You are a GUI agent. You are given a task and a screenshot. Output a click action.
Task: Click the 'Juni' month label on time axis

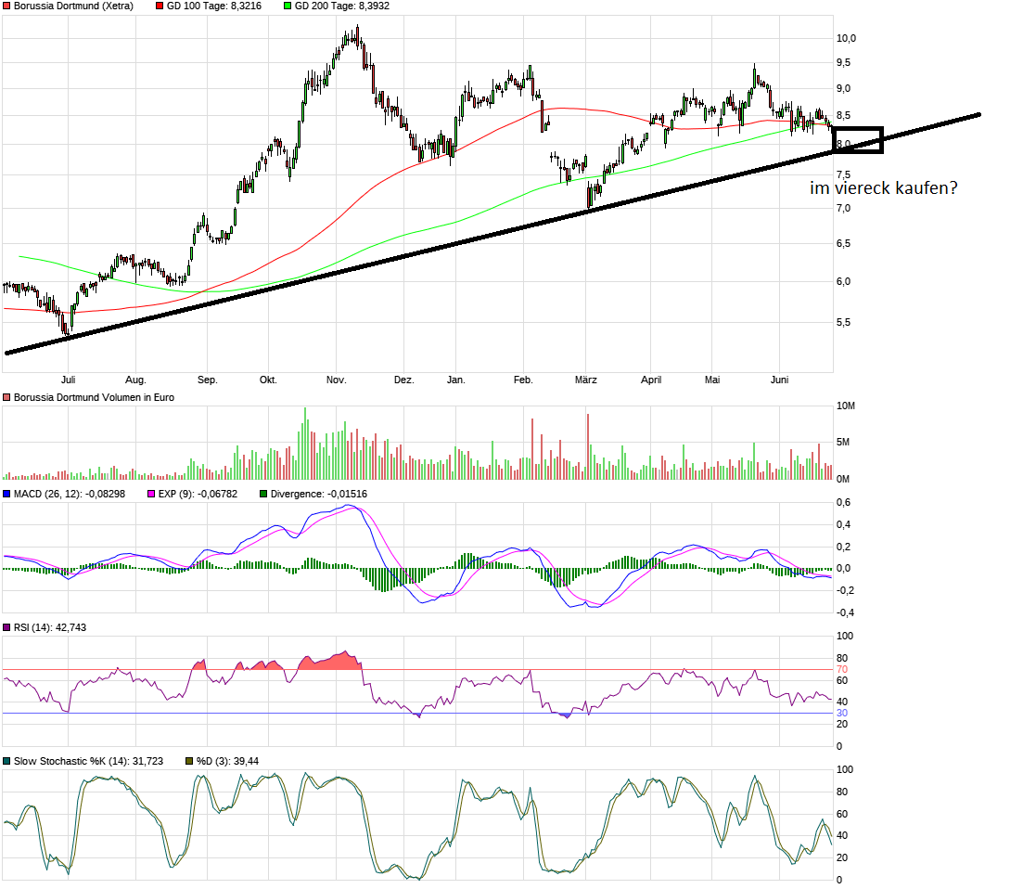pyautogui.click(x=779, y=380)
